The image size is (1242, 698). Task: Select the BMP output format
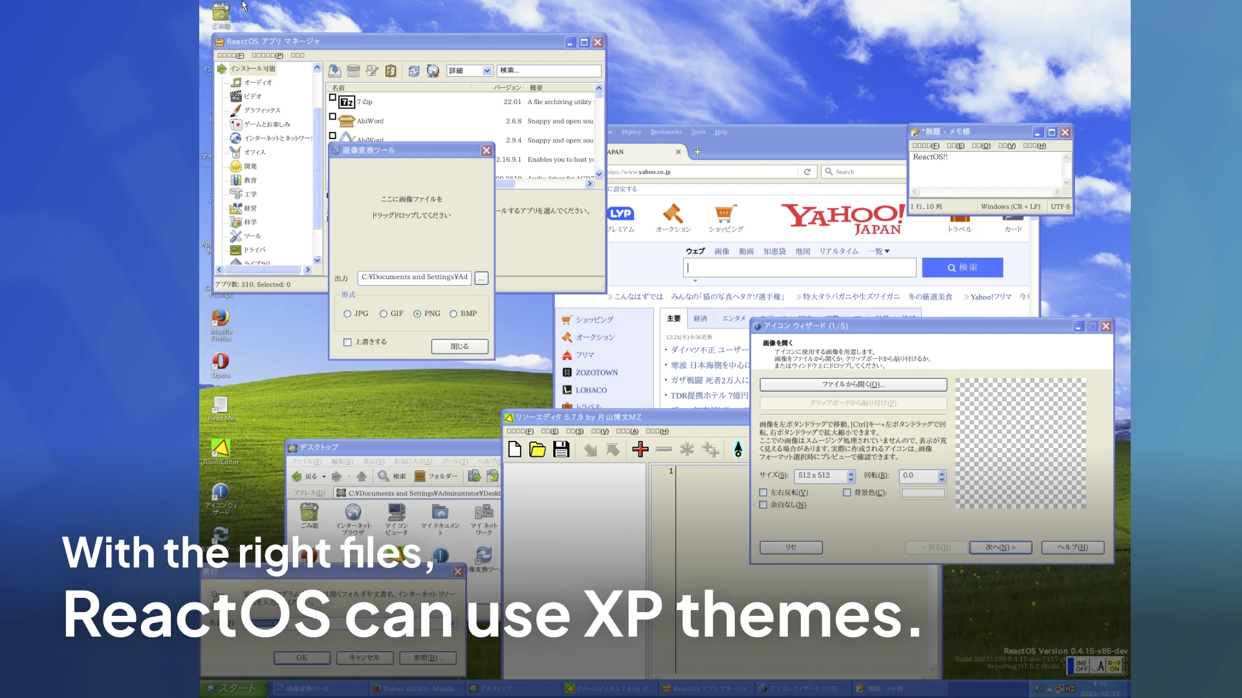(453, 314)
